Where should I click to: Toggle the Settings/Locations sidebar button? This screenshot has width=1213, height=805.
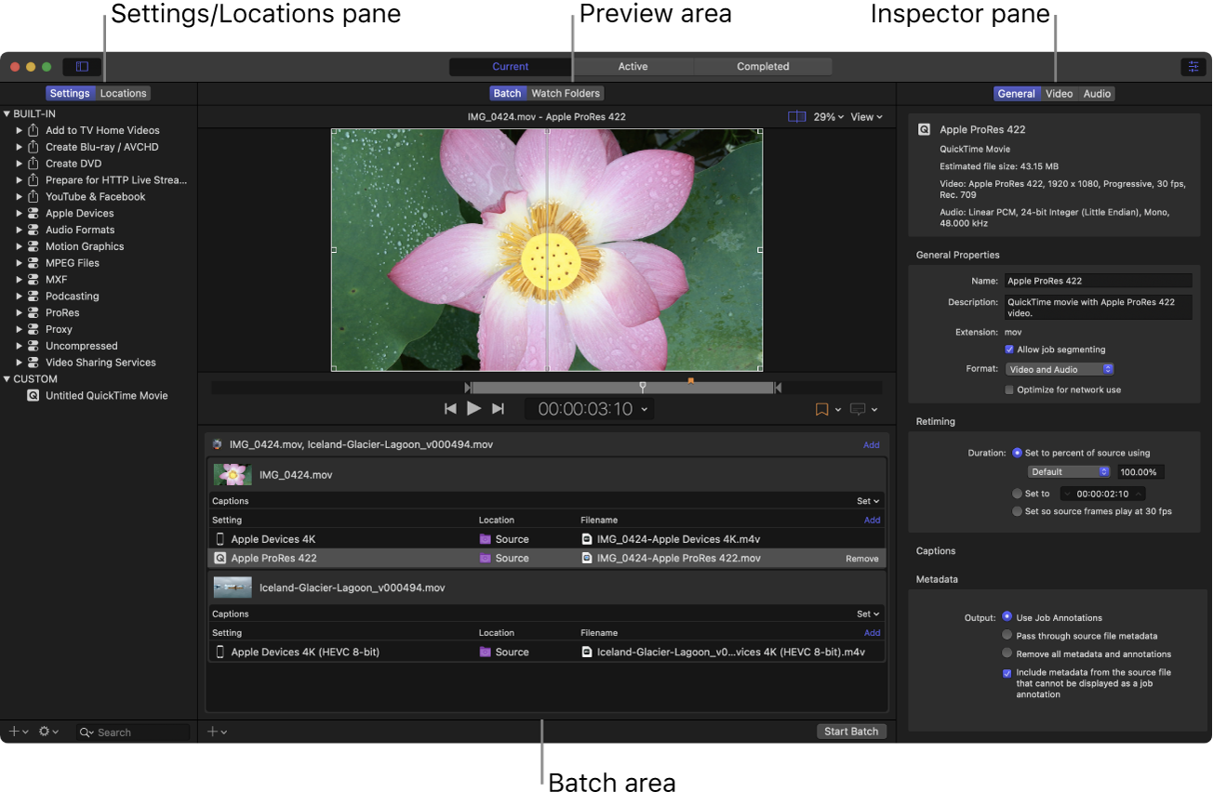pyautogui.click(x=82, y=67)
